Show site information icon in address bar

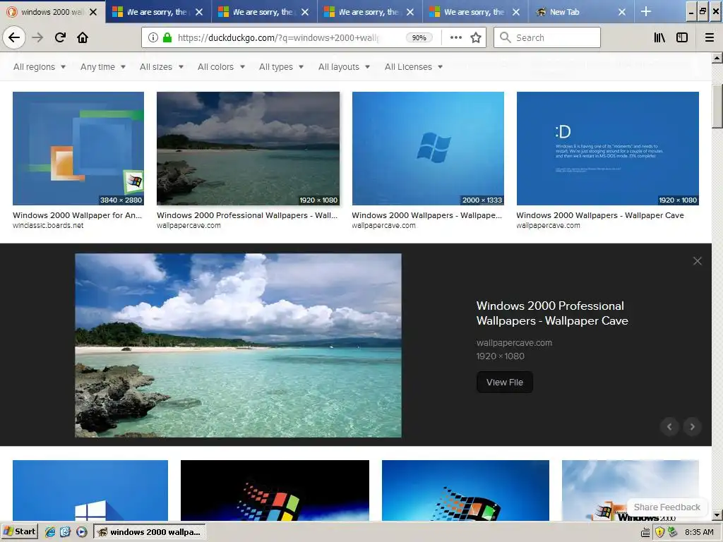click(153, 38)
